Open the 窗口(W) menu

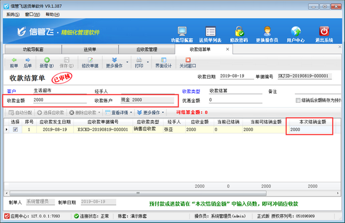[x=32, y=15]
